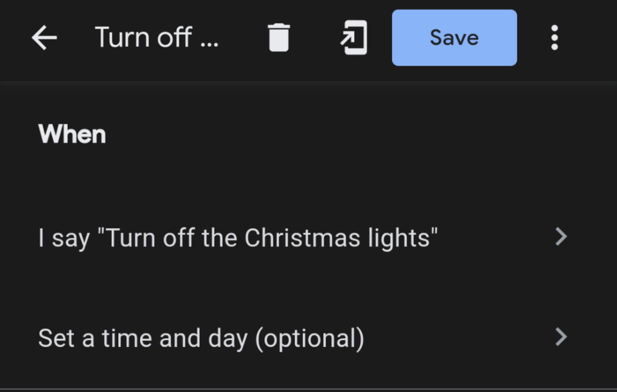The image size is (617, 392).
Task: Open the three-dot overflow menu
Action: tap(555, 38)
